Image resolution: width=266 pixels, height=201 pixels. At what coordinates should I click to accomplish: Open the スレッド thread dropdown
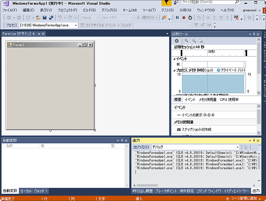point(163,25)
